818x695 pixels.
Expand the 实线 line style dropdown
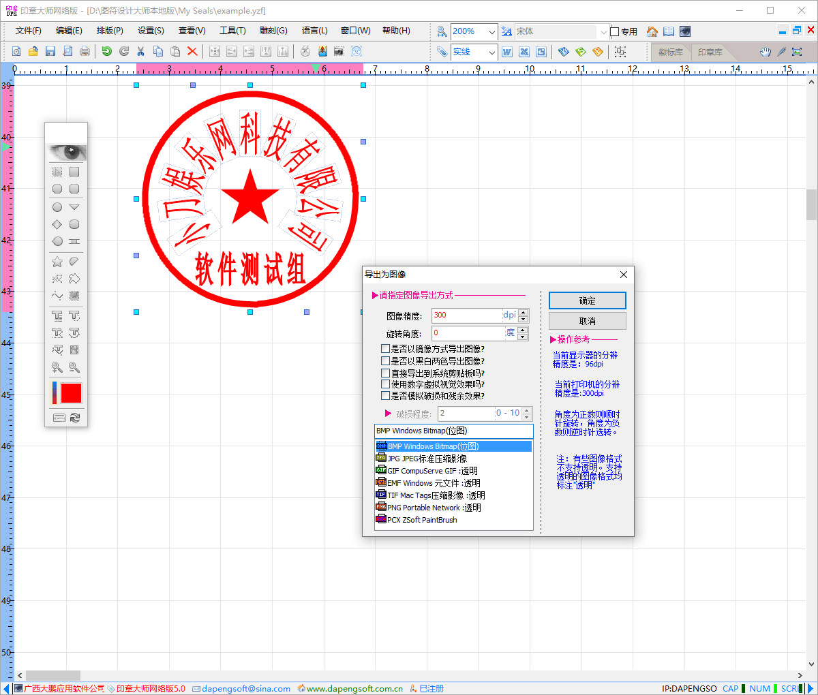coord(491,52)
